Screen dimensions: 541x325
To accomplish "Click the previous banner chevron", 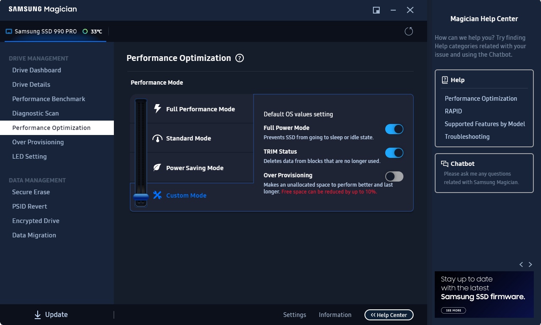I will [x=521, y=264].
